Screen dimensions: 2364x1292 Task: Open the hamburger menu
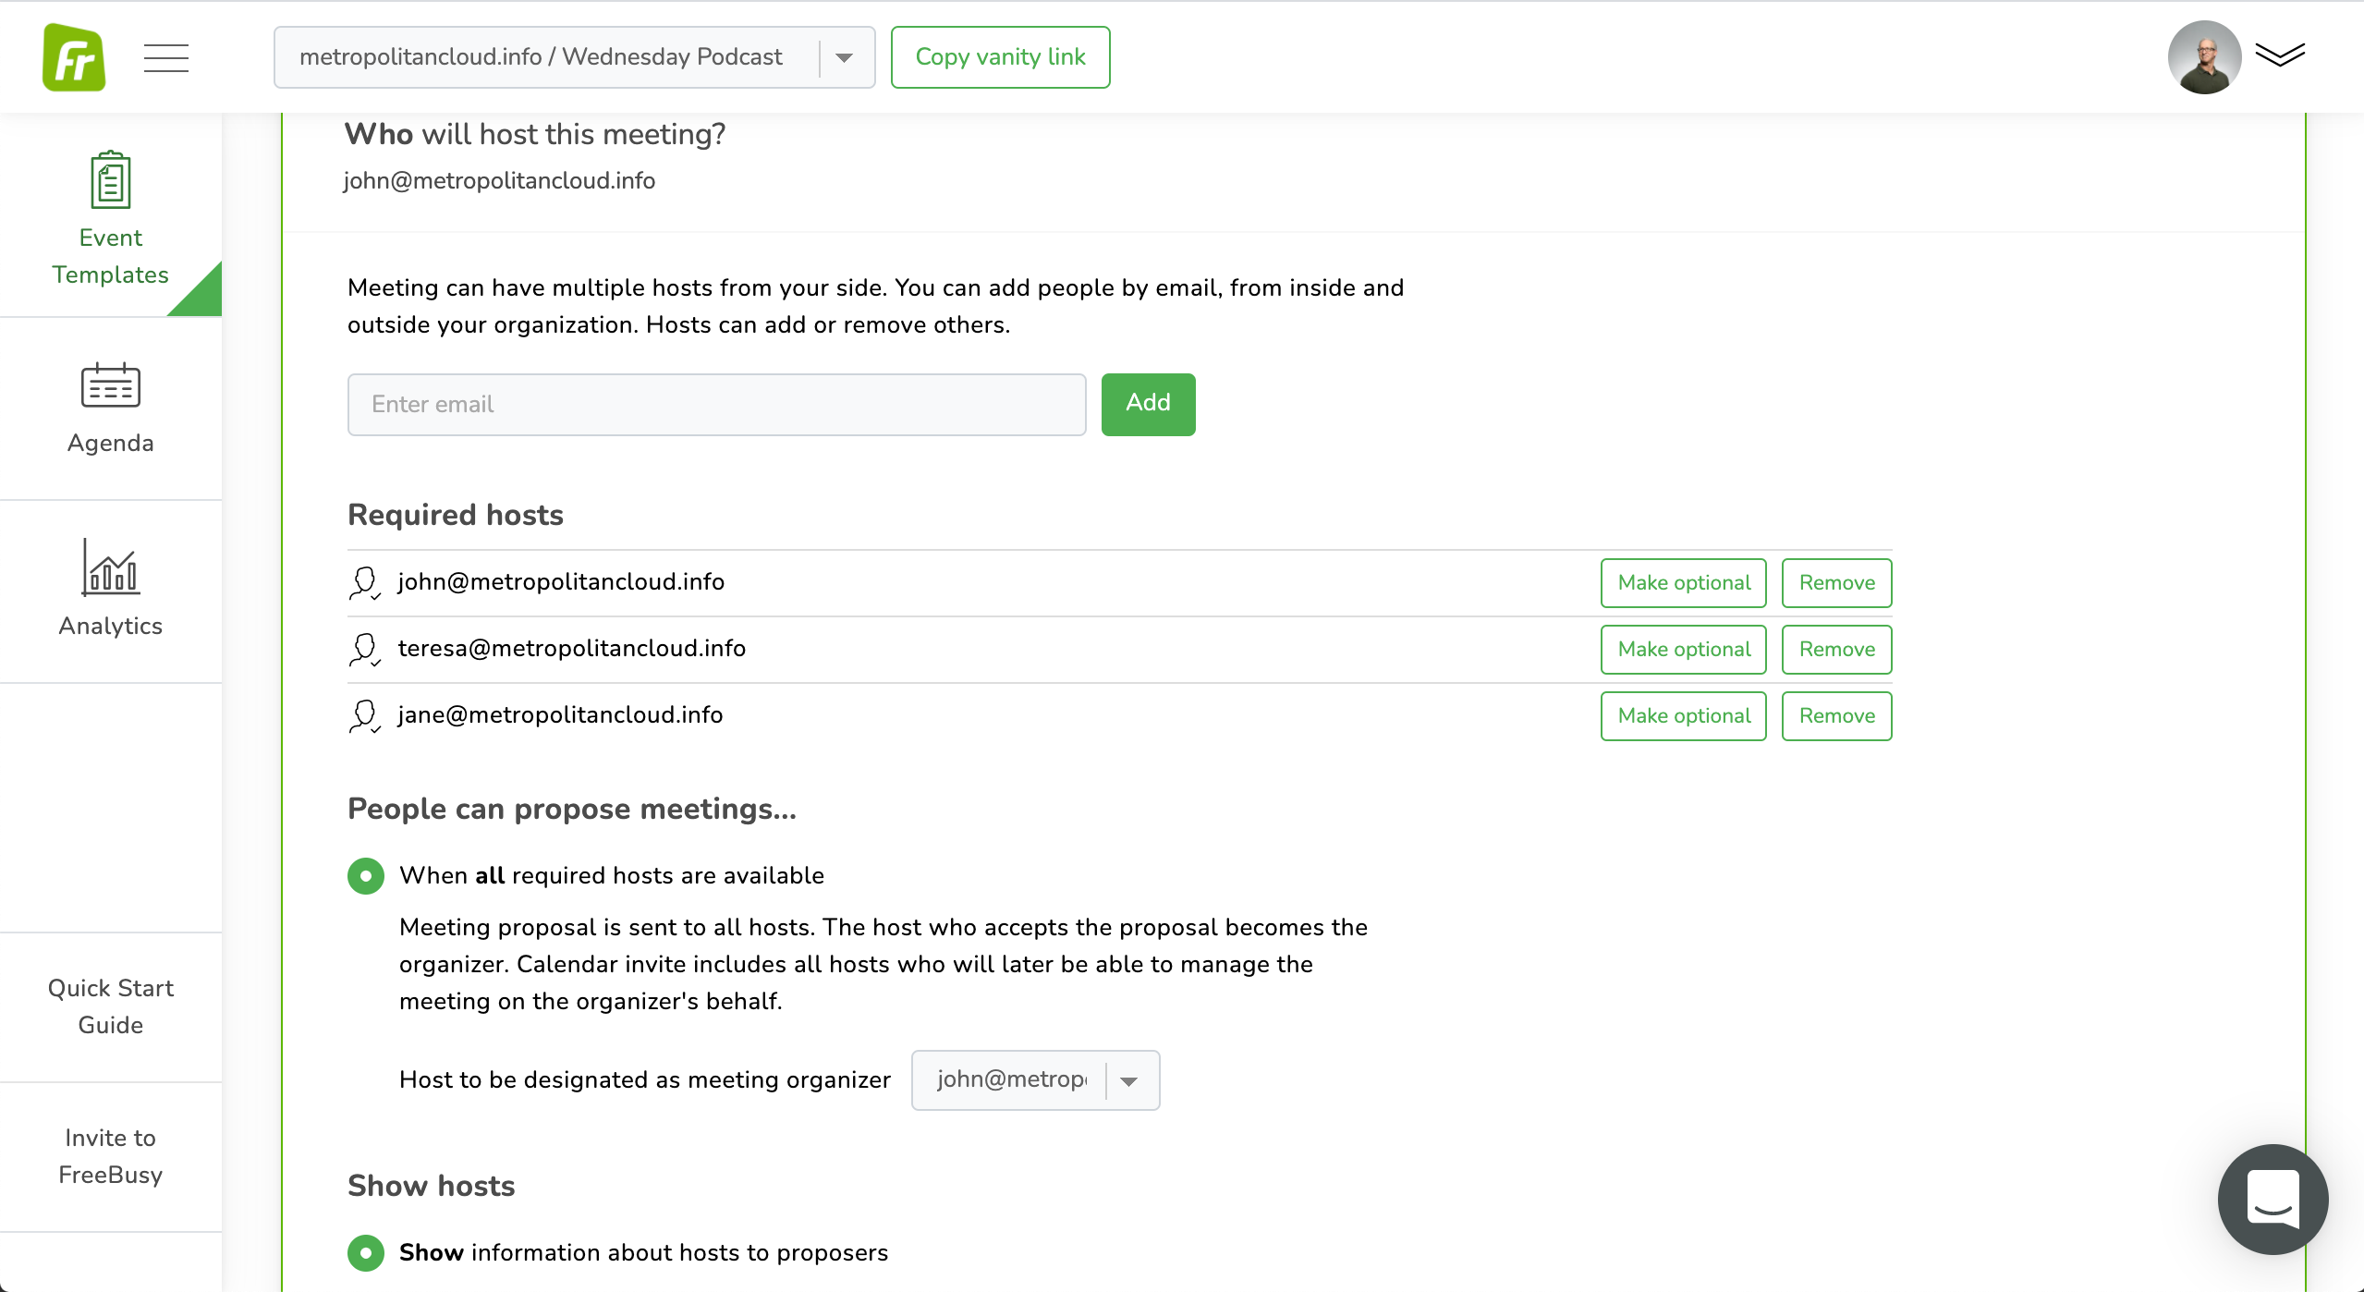[166, 57]
